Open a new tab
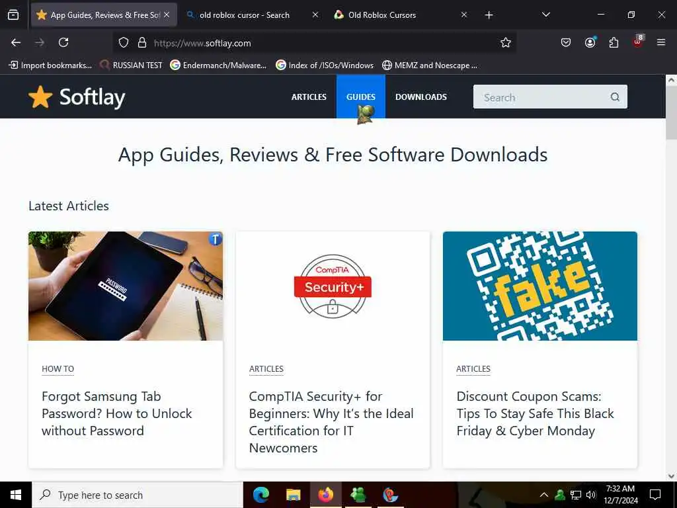677x508 pixels. [x=489, y=15]
